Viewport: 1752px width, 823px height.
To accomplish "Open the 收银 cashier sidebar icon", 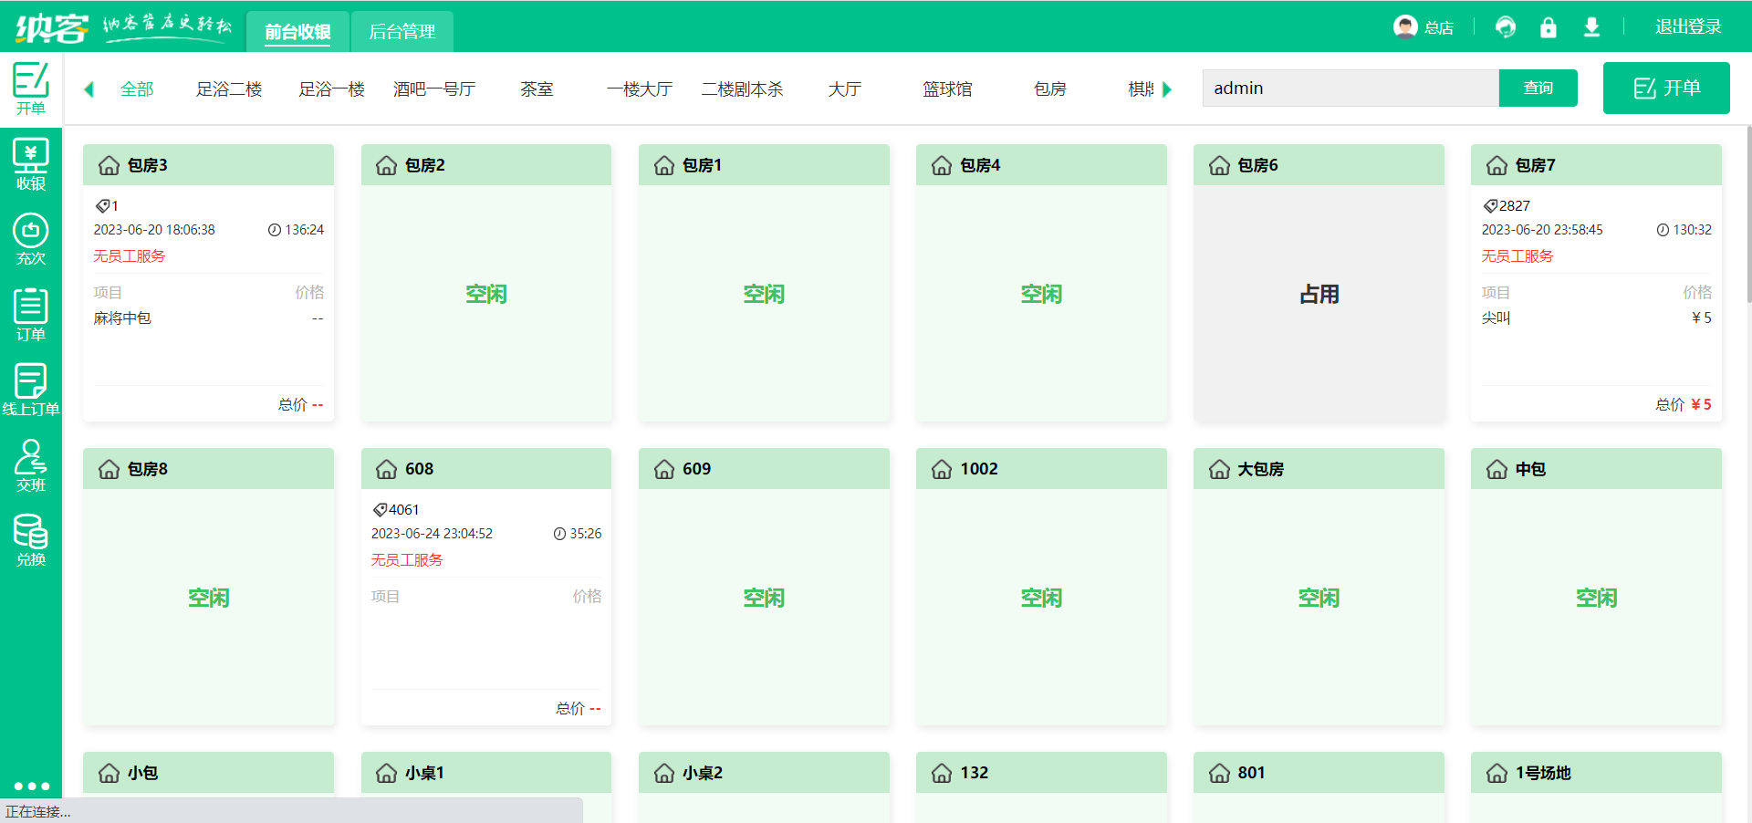I will click(30, 165).
